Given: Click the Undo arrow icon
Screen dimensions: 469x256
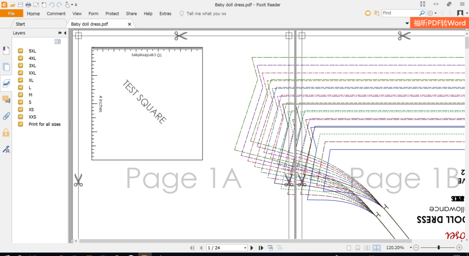Looking at the screenshot, I should pos(52,5).
